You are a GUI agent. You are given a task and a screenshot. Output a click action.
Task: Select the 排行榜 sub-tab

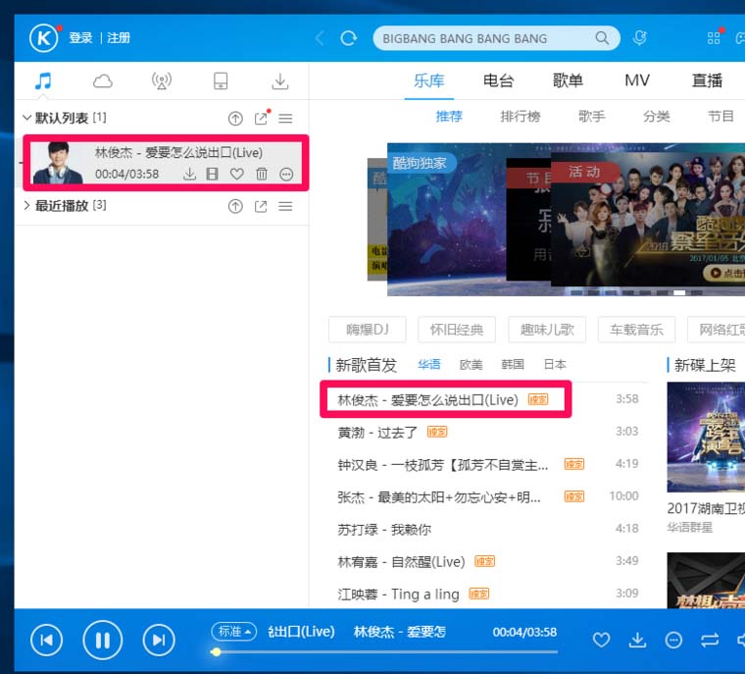click(521, 116)
